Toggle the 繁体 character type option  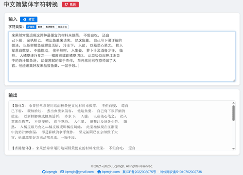coord(40,27)
